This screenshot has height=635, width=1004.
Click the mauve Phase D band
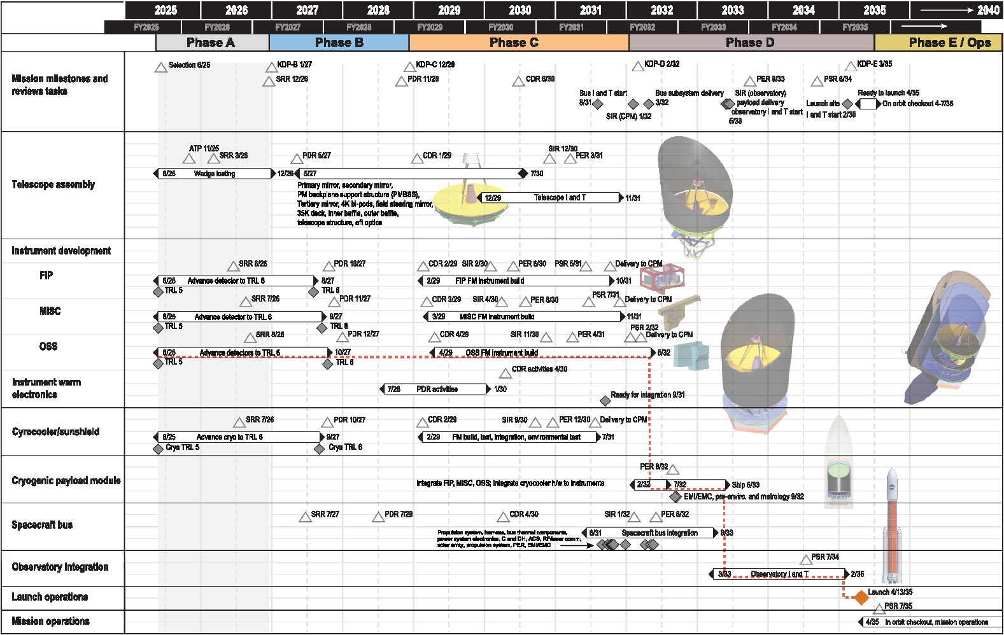tap(751, 43)
